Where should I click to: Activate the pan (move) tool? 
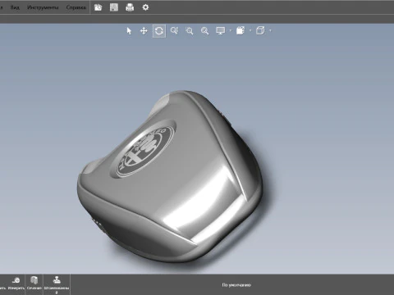(144, 31)
